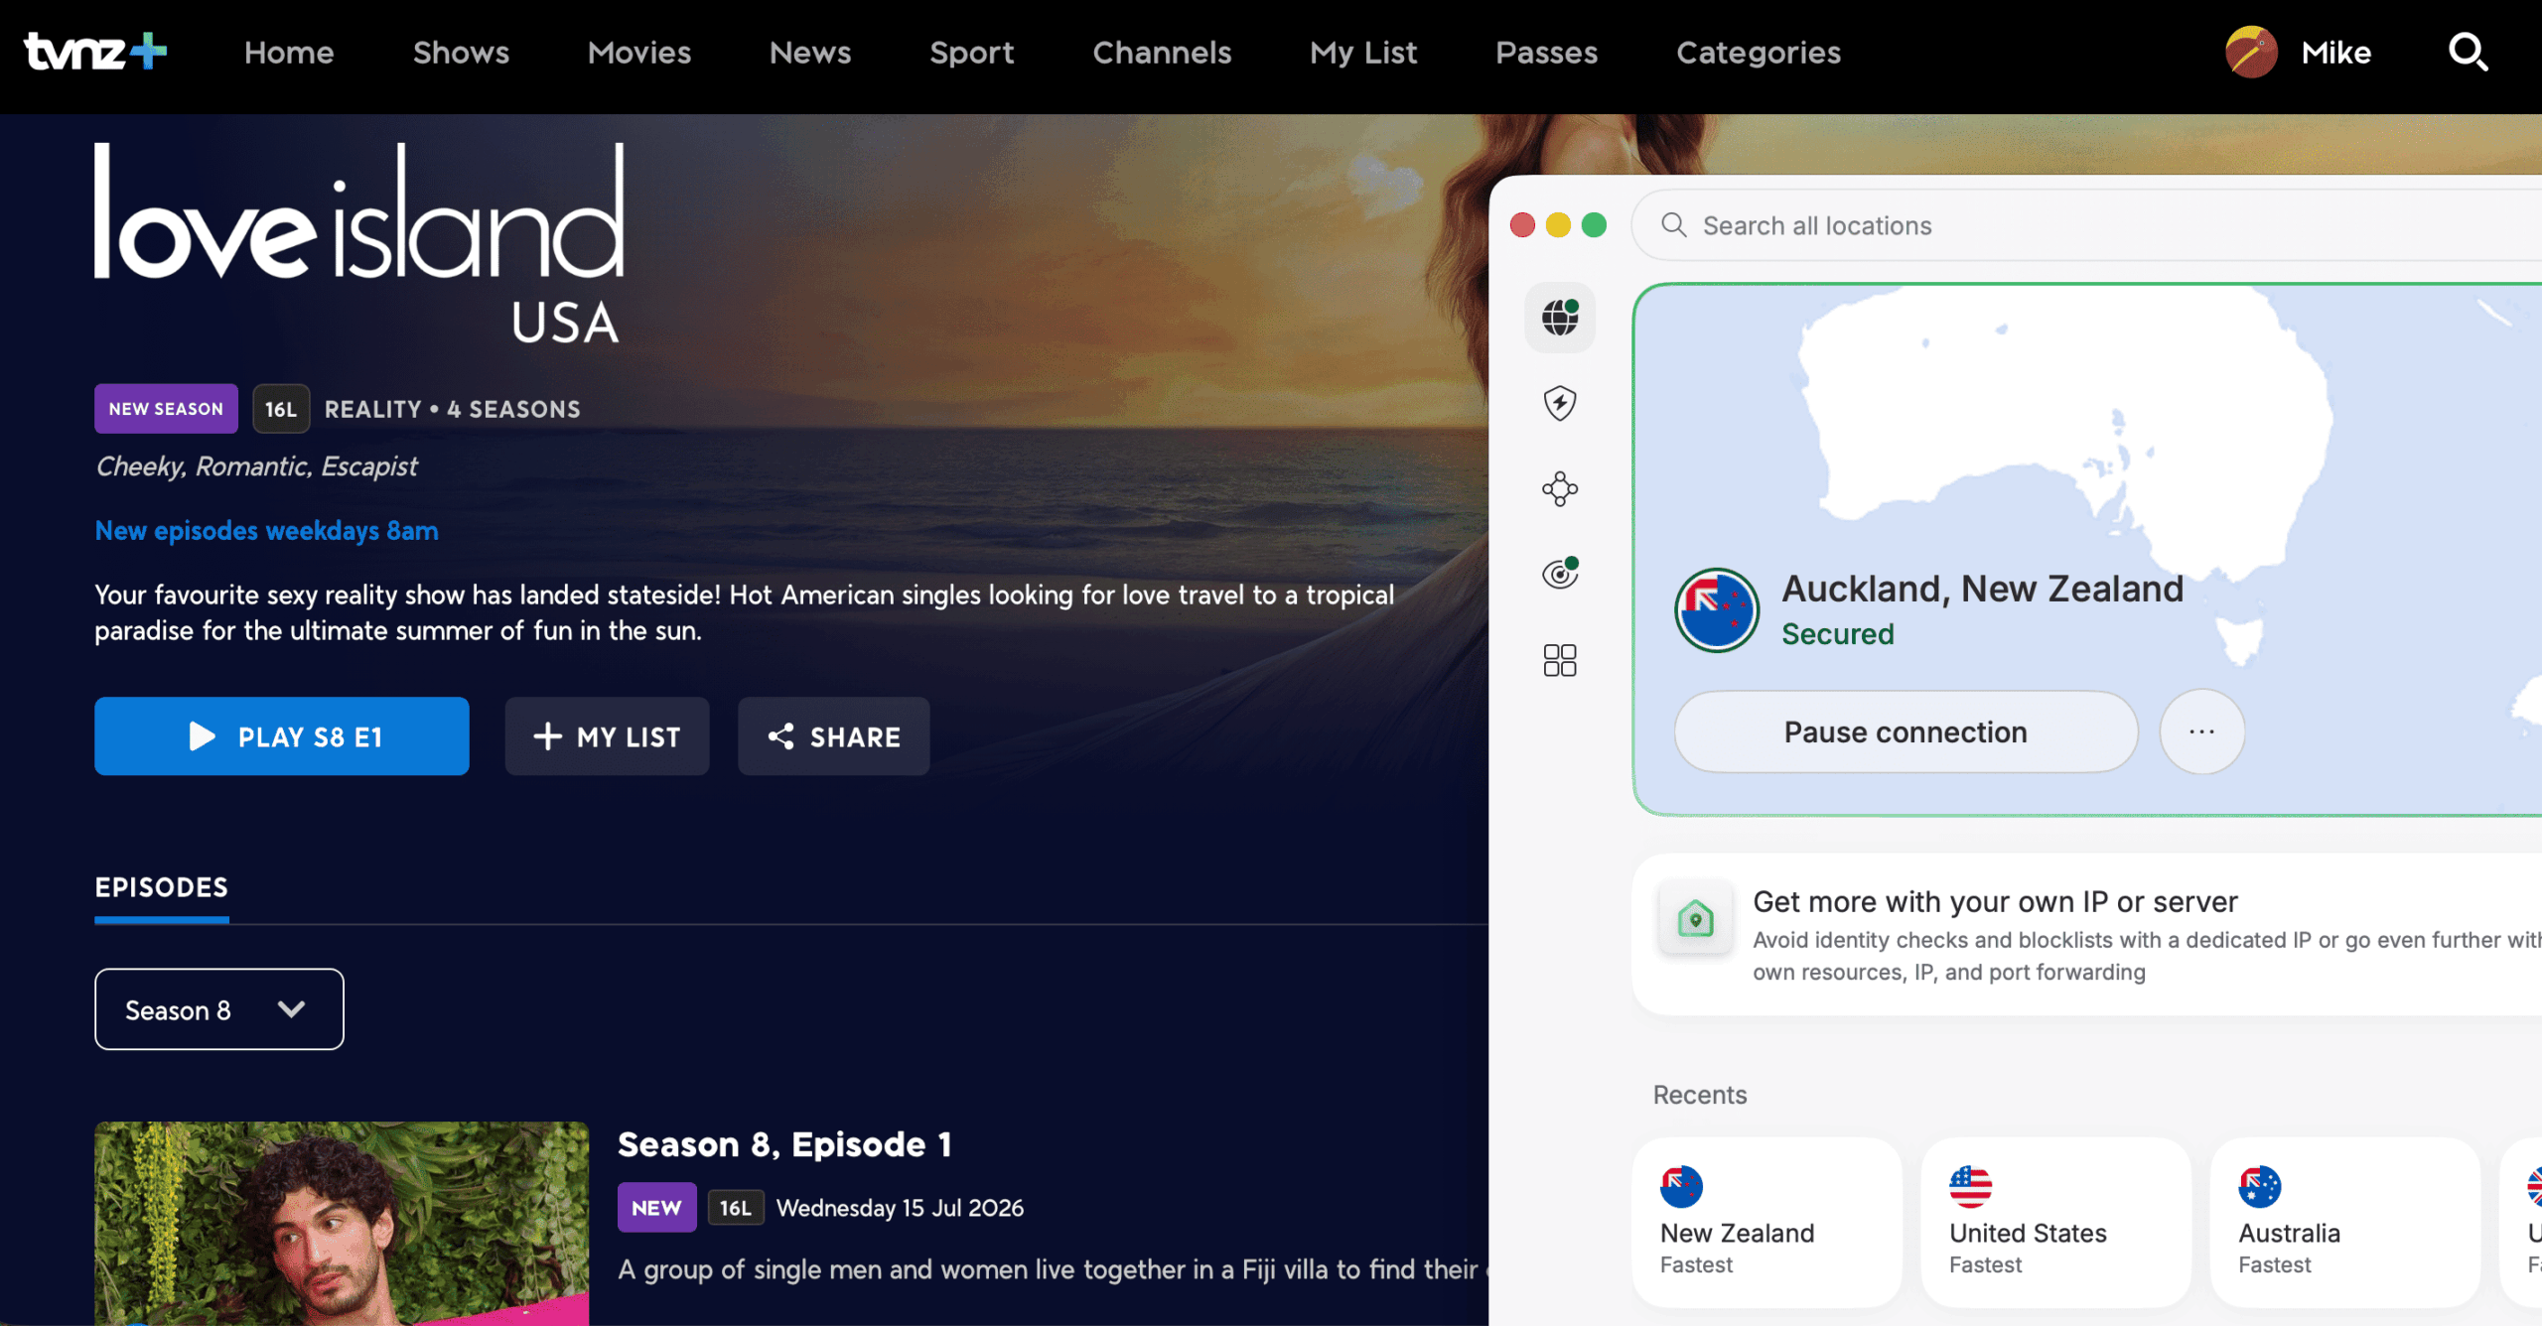
Task: Open the shield threat protection icon
Action: pyautogui.click(x=1560, y=403)
